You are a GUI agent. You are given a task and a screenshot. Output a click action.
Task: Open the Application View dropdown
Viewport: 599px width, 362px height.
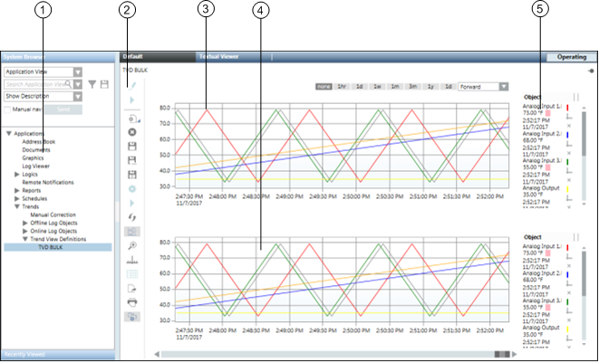pyautogui.click(x=79, y=71)
